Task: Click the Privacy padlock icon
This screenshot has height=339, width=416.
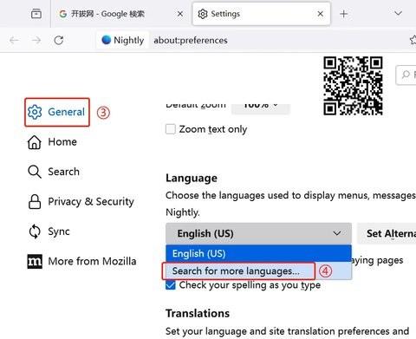Action: [x=35, y=202]
